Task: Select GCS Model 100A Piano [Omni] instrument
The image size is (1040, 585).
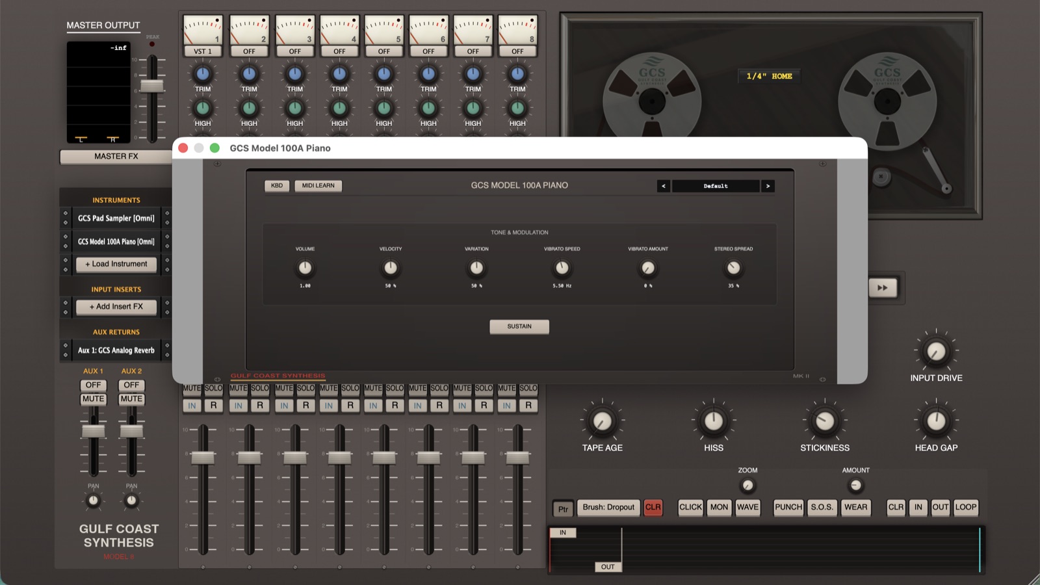Action: coord(116,242)
